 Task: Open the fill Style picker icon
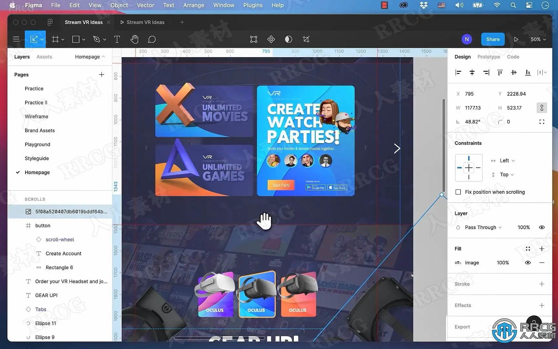pos(528,249)
